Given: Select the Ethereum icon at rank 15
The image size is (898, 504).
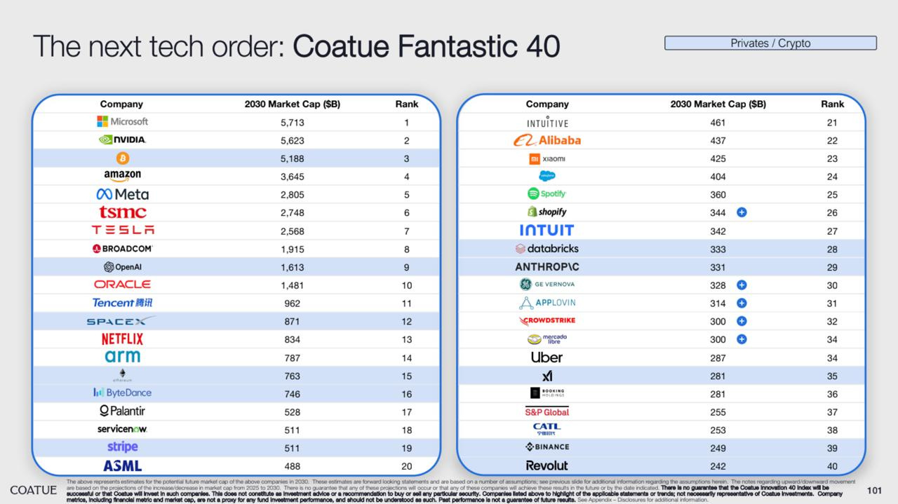Looking at the screenshot, I should pyautogui.click(x=122, y=375).
